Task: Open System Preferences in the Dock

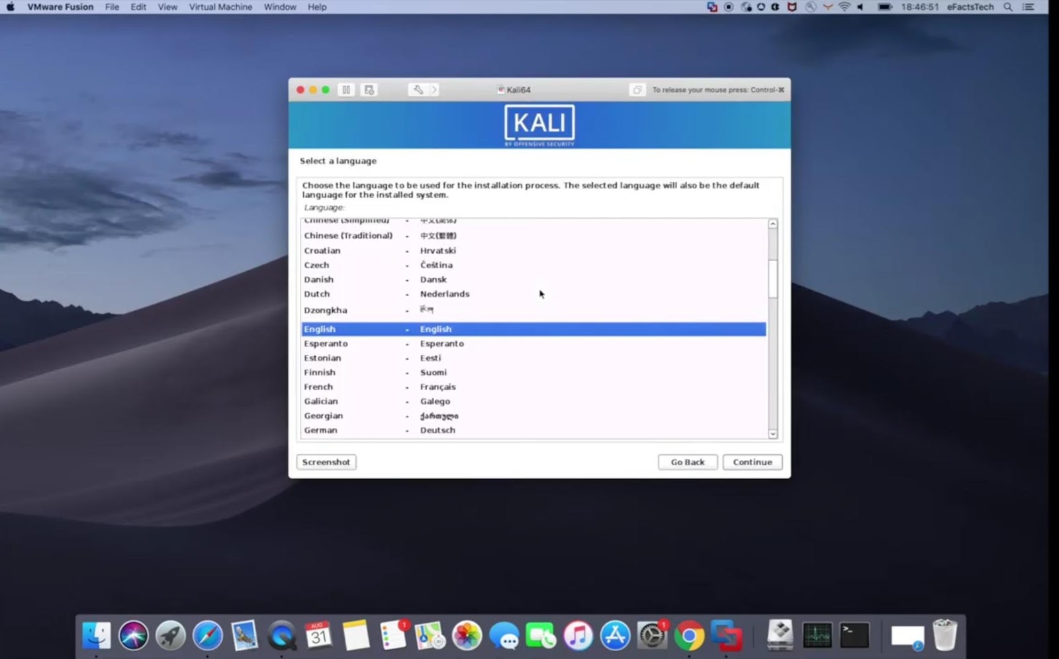Action: pos(653,636)
